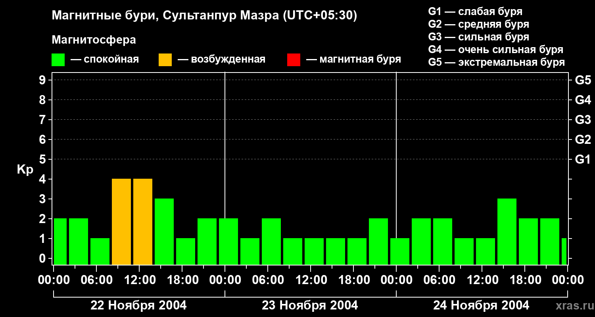
Task: Click the '— спокойная' legend label
Action: click(x=105, y=59)
